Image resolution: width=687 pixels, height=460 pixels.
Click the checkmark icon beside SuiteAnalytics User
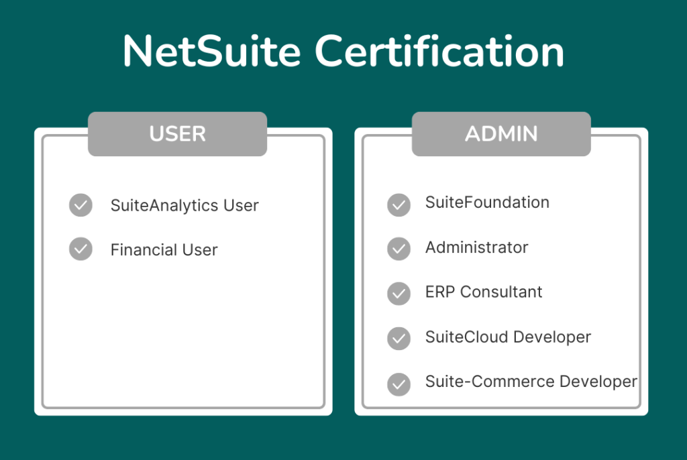click(81, 205)
